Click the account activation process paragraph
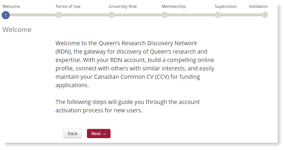 pos(127,106)
